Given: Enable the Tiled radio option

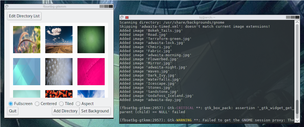Looking at the screenshot, I should 61,104.
